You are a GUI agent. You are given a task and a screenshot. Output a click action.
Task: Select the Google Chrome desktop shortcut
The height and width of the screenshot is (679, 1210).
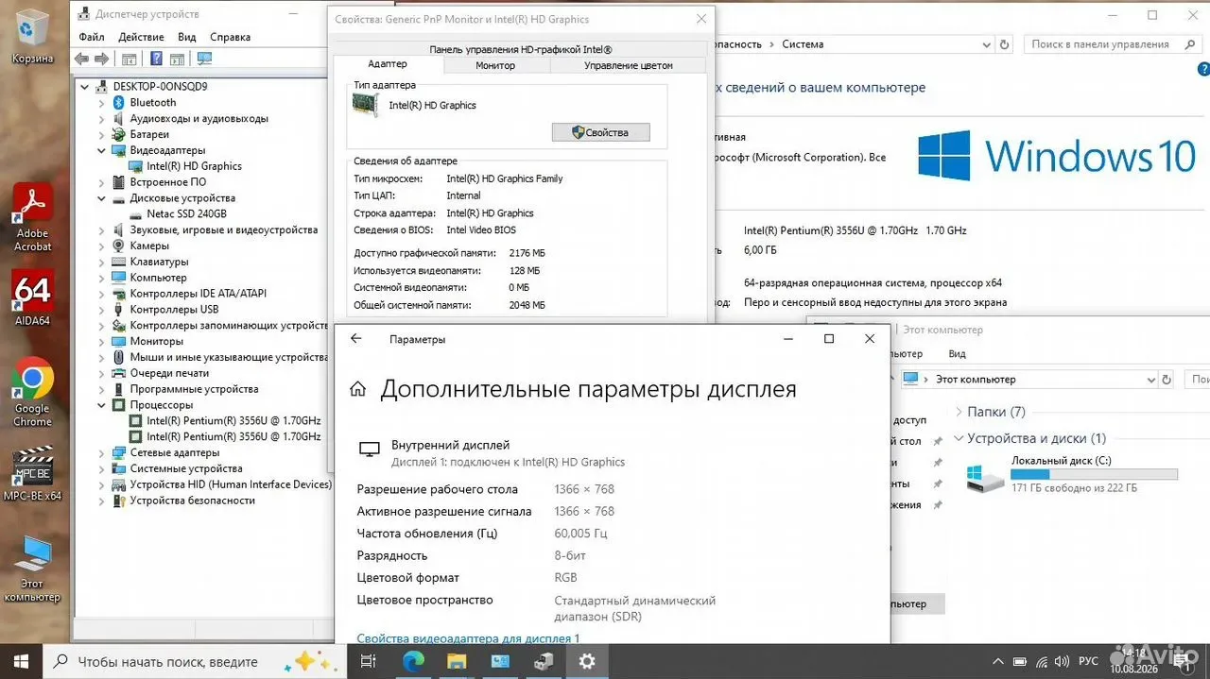(33, 392)
